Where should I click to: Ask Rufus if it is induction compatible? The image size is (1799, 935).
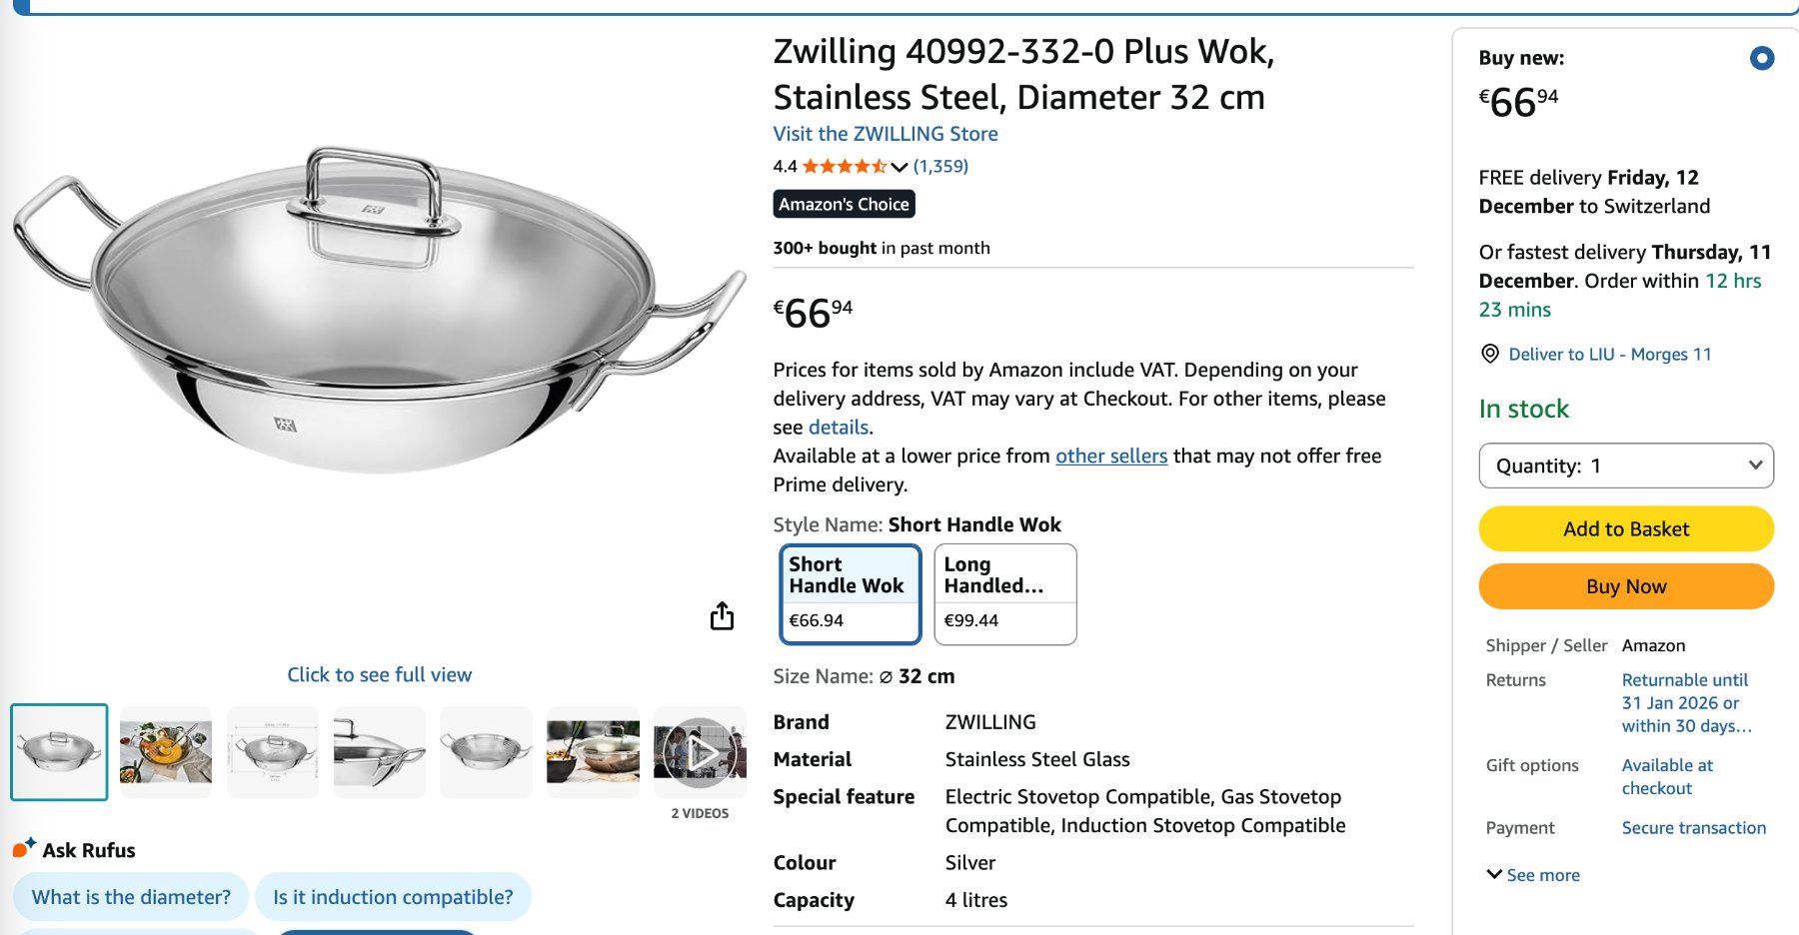pyautogui.click(x=393, y=896)
